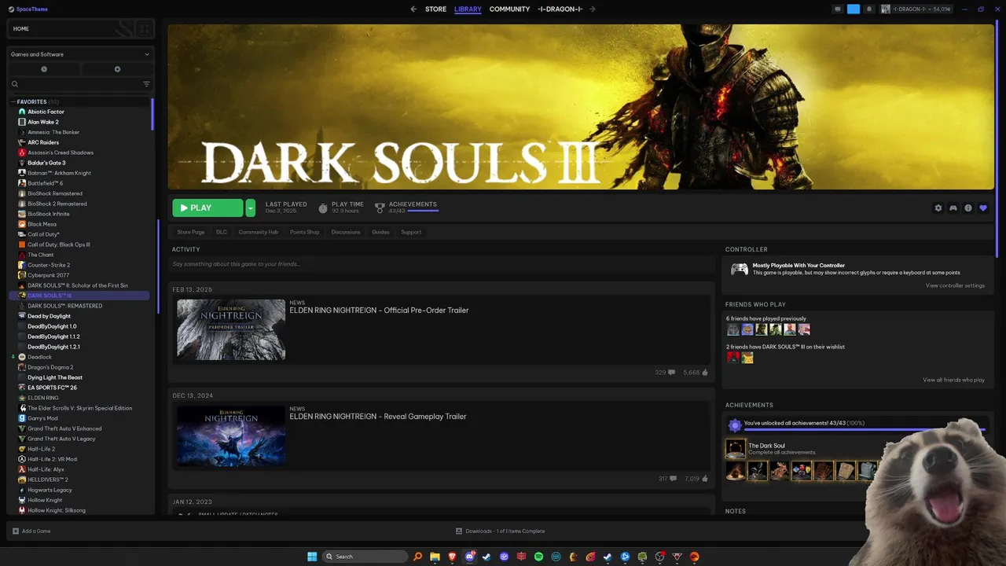
Task: Click the activity status input field
Action: pyautogui.click(x=440, y=264)
